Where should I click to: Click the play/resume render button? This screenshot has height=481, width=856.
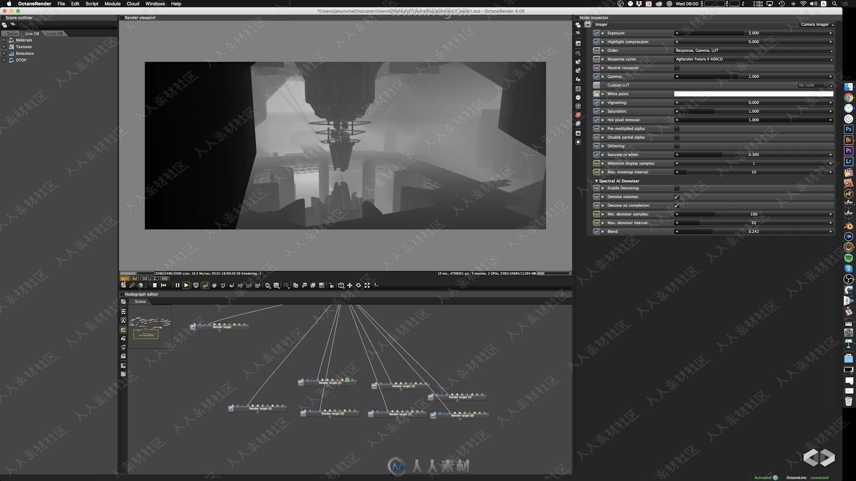(x=186, y=285)
